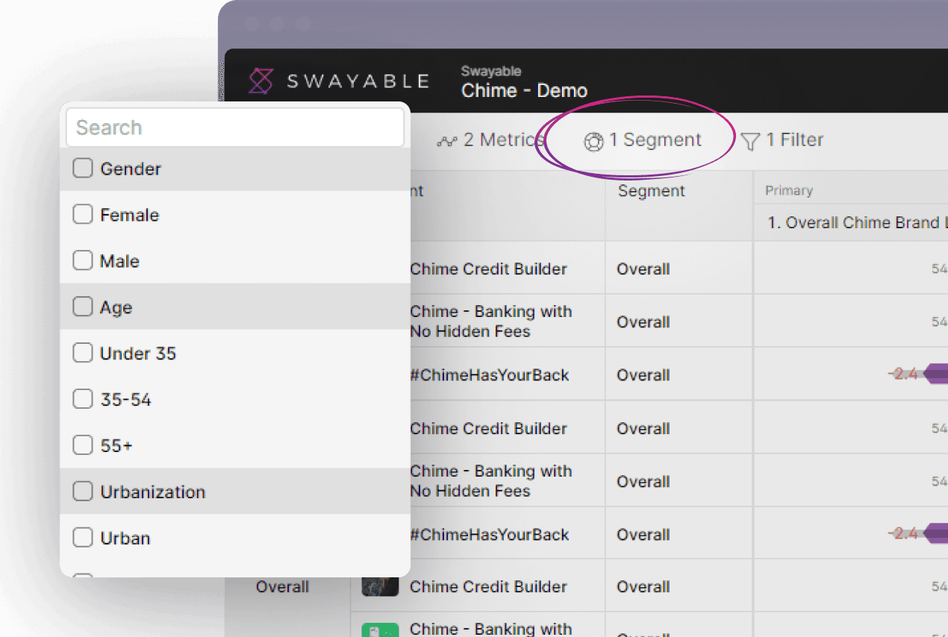Focus the Search field in segment dropdown
This screenshot has width=948, height=637.
pyautogui.click(x=235, y=128)
